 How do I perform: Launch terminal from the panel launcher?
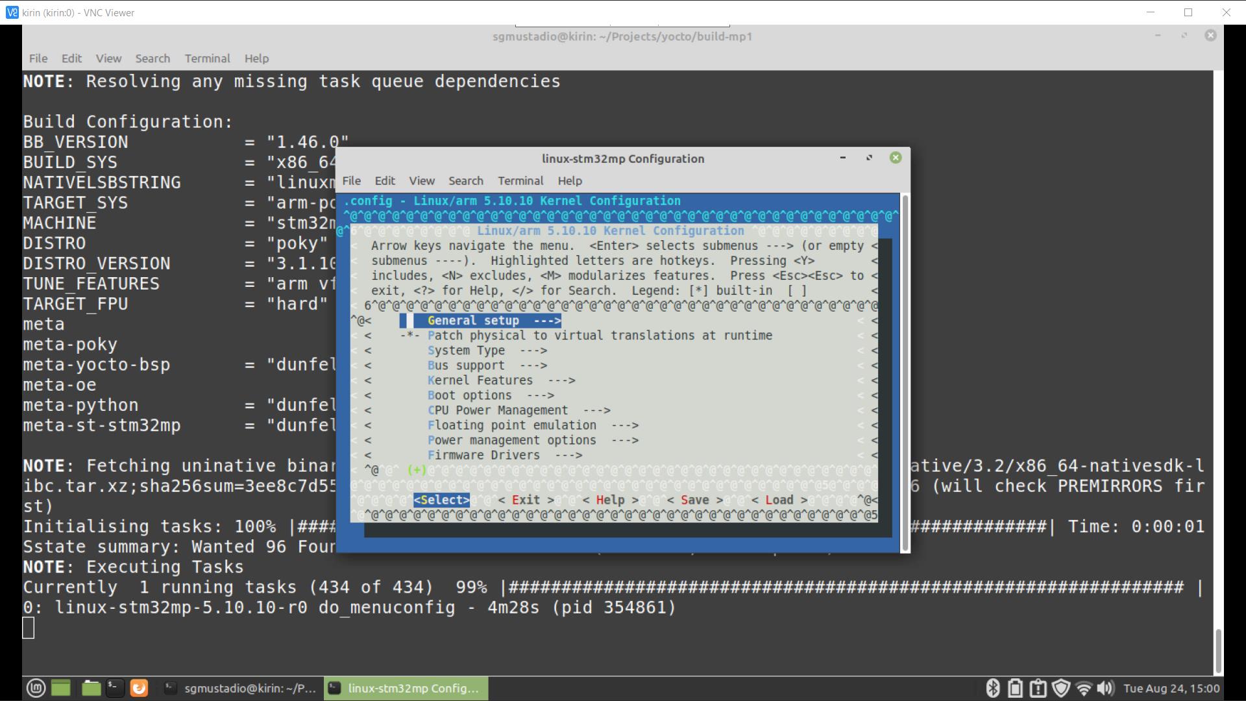[115, 688]
